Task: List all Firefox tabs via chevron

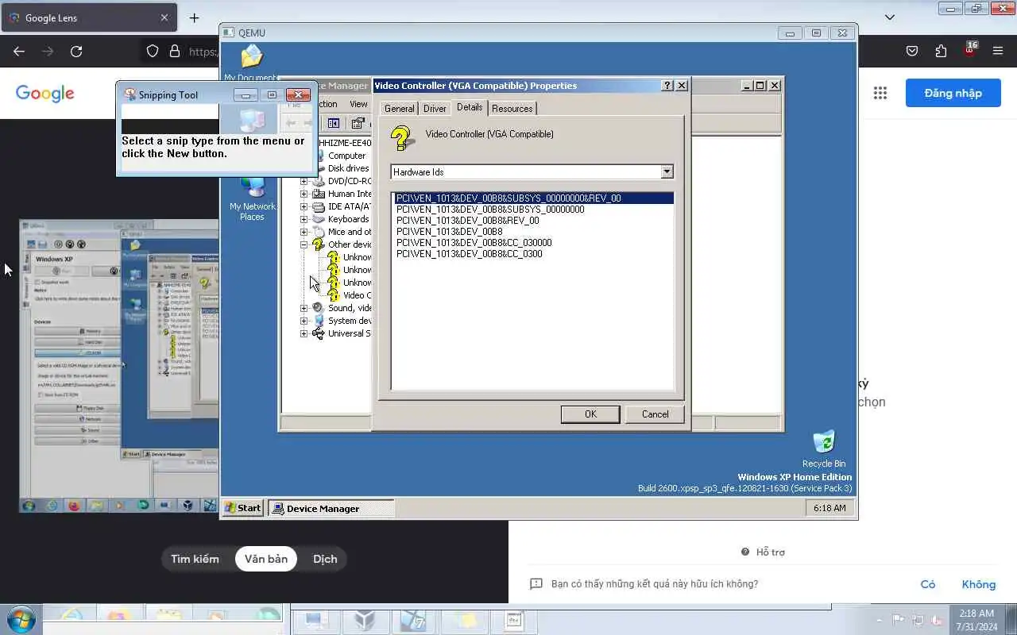Action: pos(890,17)
